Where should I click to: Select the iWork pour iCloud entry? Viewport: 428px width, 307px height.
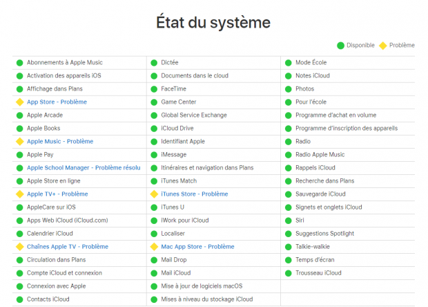(x=185, y=221)
